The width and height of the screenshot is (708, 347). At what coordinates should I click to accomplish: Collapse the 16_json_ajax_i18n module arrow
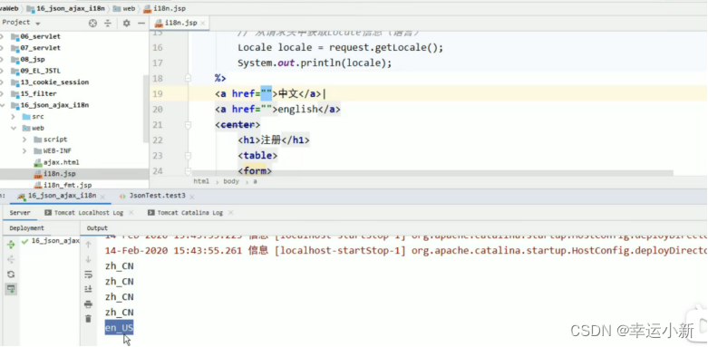(3, 105)
